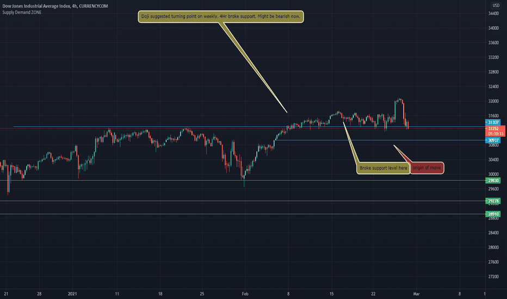Click 34400 on the price axis
The image size is (507, 299).
click(x=493, y=14)
